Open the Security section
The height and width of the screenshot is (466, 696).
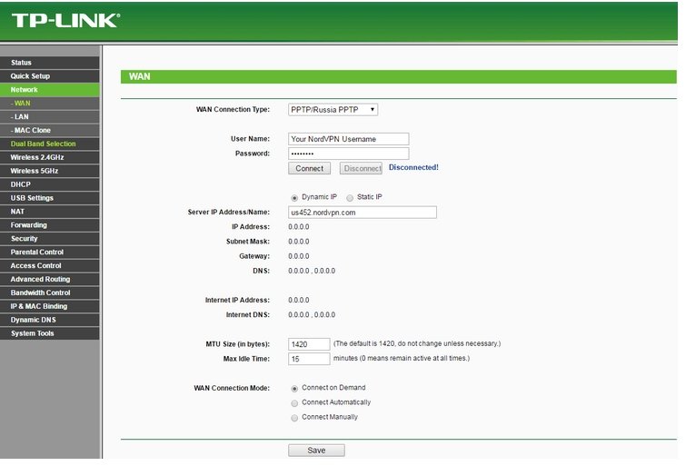(x=50, y=239)
